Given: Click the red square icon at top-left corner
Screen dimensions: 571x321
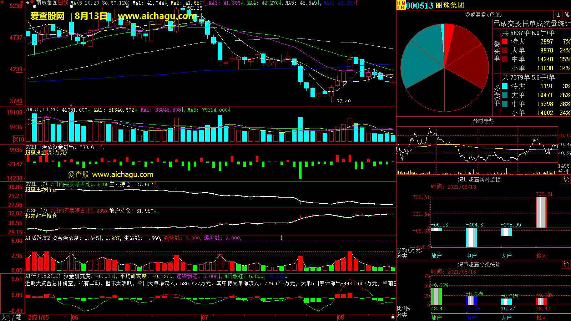Looking at the screenshot, I should click(x=2, y=2).
